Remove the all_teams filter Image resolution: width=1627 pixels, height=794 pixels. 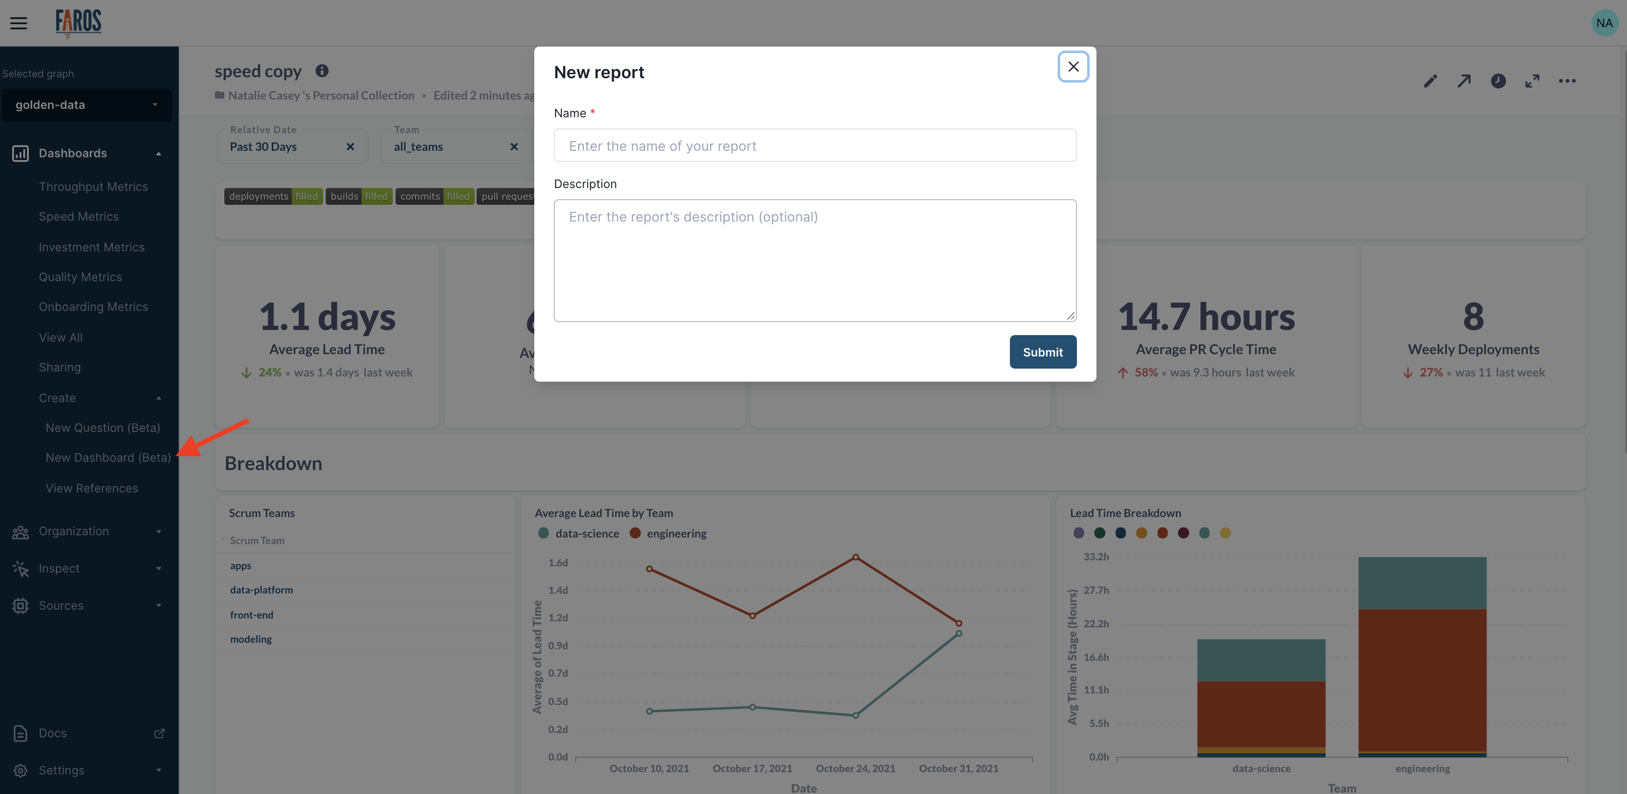[514, 147]
